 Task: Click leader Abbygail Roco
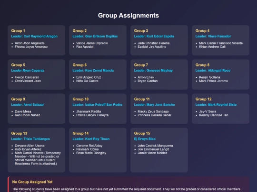(x=219, y=71)
